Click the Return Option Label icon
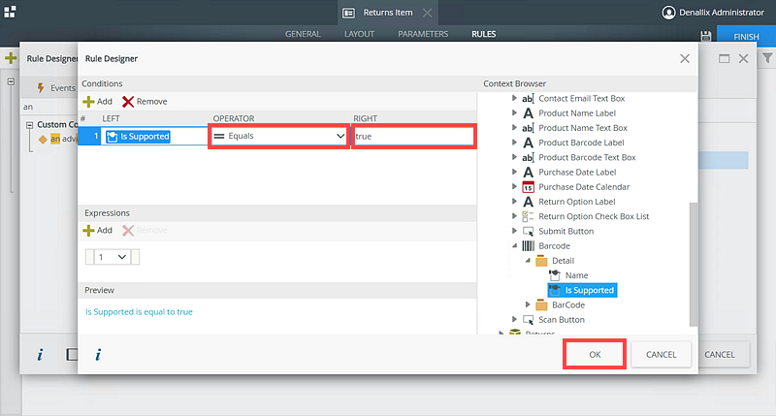The image size is (776, 416). click(528, 202)
